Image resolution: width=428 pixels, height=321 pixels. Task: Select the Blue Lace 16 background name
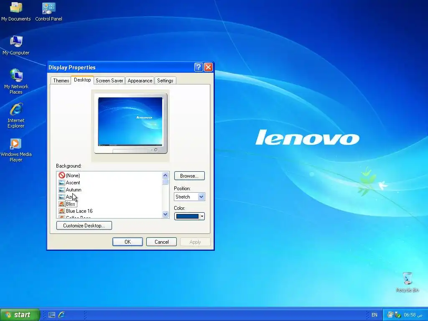coord(79,211)
